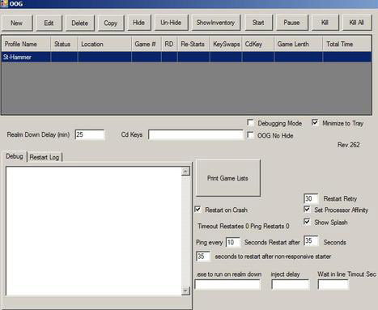The width and height of the screenshot is (378, 310).
Task: Select the St-Hammer profile row
Action: [186, 57]
